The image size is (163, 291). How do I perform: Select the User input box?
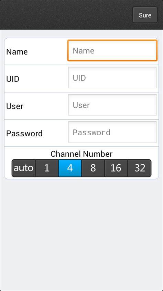(112, 105)
